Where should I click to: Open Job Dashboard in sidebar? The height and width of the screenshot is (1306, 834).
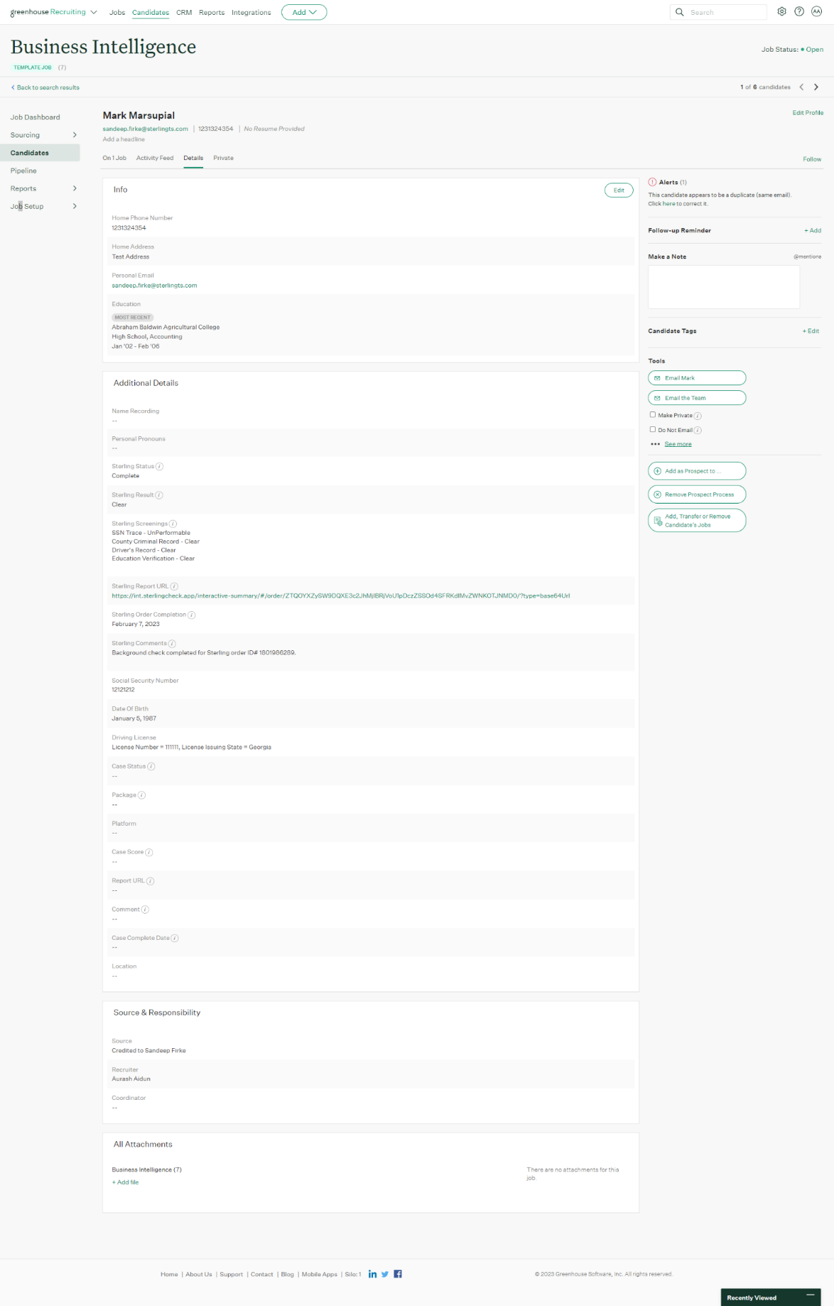(x=35, y=117)
